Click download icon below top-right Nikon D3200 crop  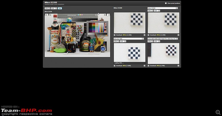148,35
